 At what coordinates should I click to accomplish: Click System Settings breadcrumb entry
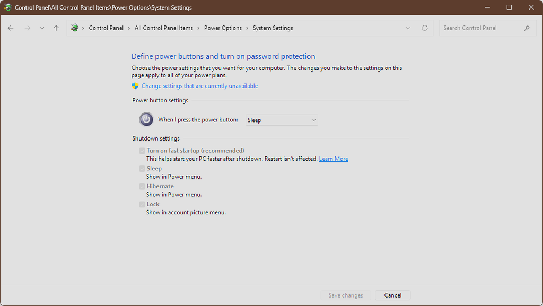[x=273, y=28]
